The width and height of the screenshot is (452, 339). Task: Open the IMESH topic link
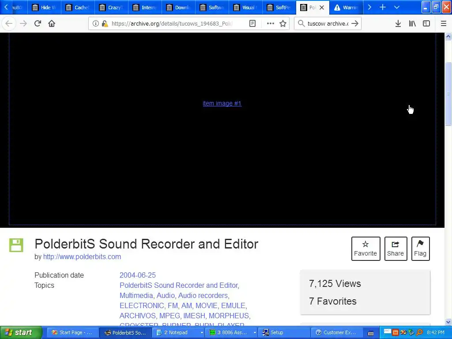[194, 316]
